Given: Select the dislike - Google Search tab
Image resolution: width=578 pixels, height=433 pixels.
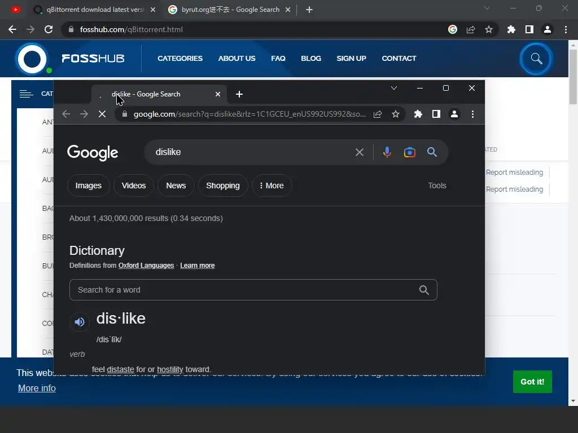Looking at the screenshot, I should (x=159, y=94).
